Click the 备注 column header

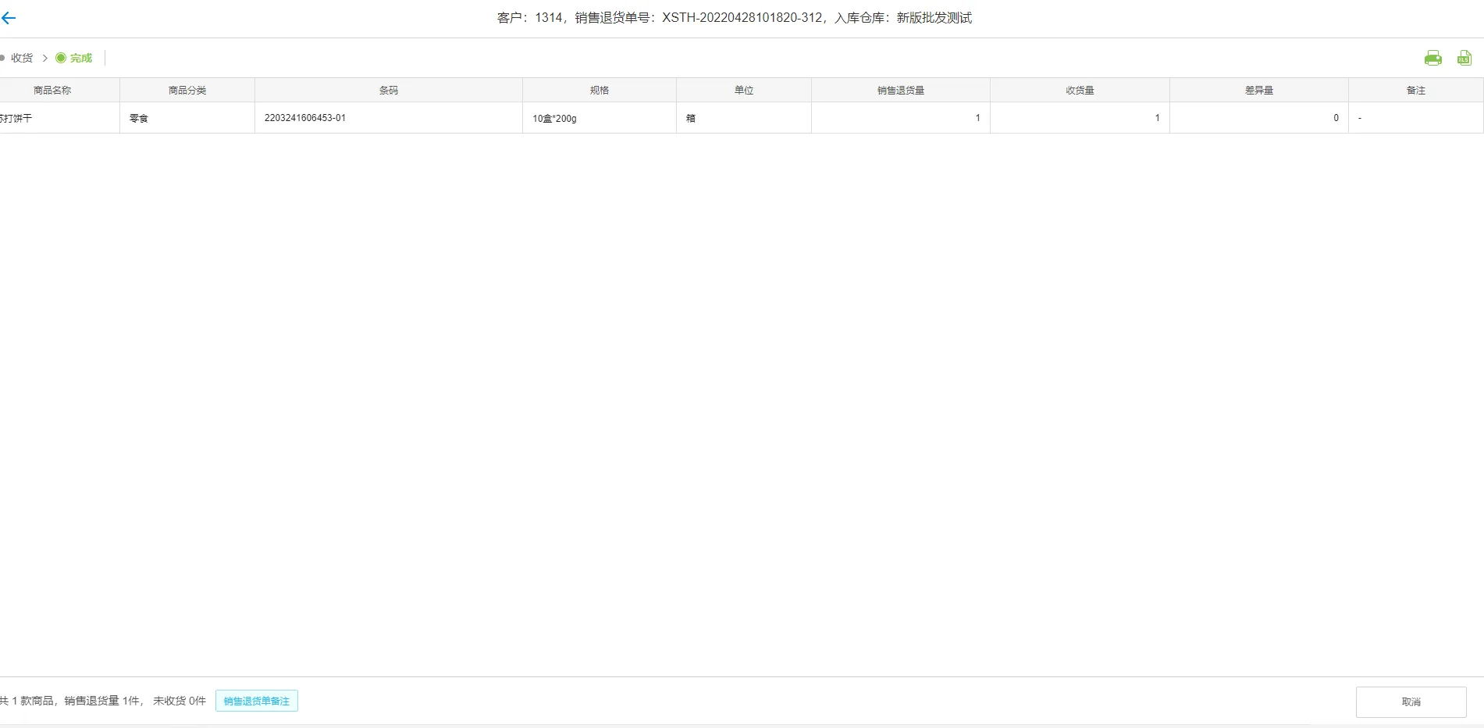(1416, 90)
